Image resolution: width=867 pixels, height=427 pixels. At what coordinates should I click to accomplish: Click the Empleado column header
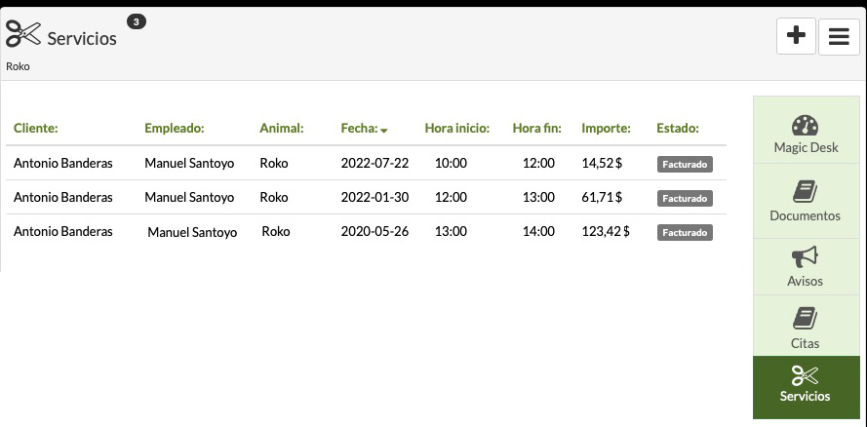pyautogui.click(x=174, y=128)
